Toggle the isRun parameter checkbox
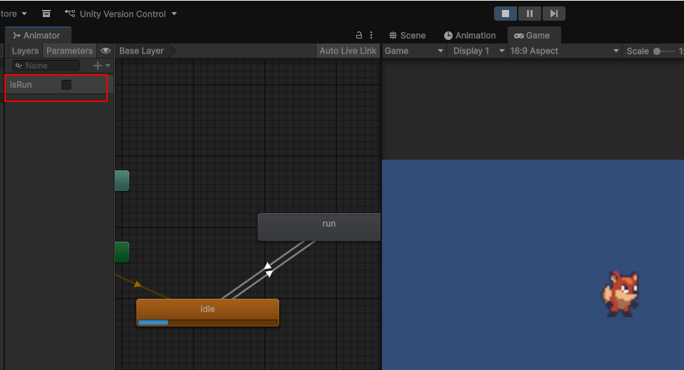The height and width of the screenshot is (370, 684). (x=66, y=85)
